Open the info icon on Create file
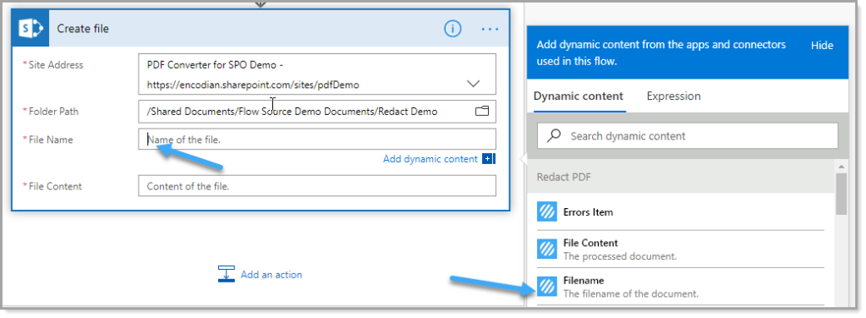This screenshot has height=318, width=866. 452,29
